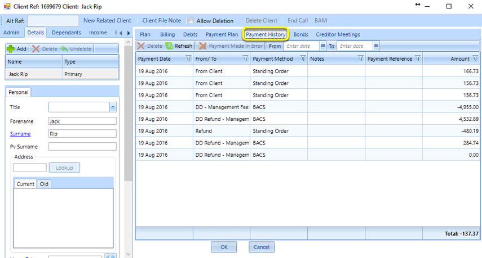Click the Name column header
The width and height of the screenshot is (482, 258).
coord(34,62)
